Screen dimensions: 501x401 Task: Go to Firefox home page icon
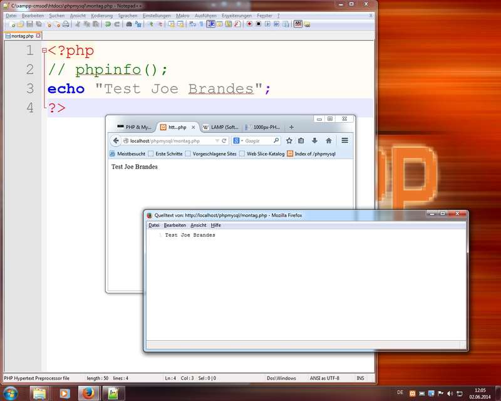(328, 141)
